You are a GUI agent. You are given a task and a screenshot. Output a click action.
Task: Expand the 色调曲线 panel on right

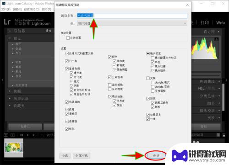coord(219,81)
